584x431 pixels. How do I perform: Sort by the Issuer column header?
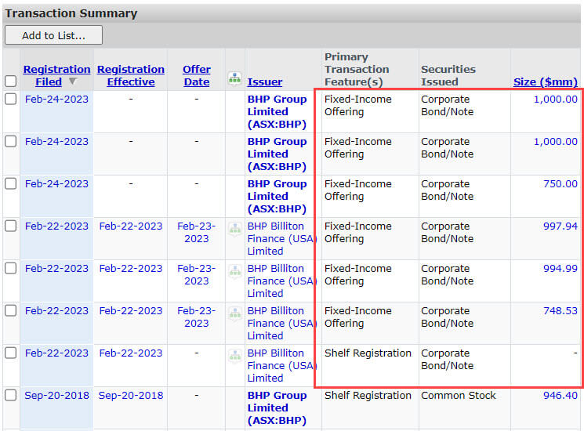coord(265,81)
